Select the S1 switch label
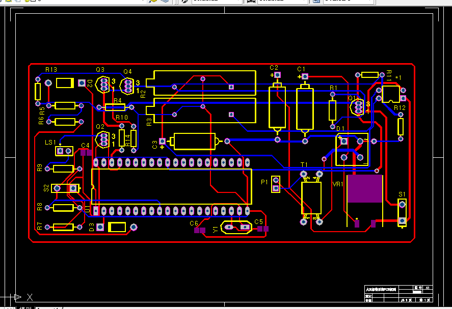Screen dimensions: 452x309 point(402,194)
